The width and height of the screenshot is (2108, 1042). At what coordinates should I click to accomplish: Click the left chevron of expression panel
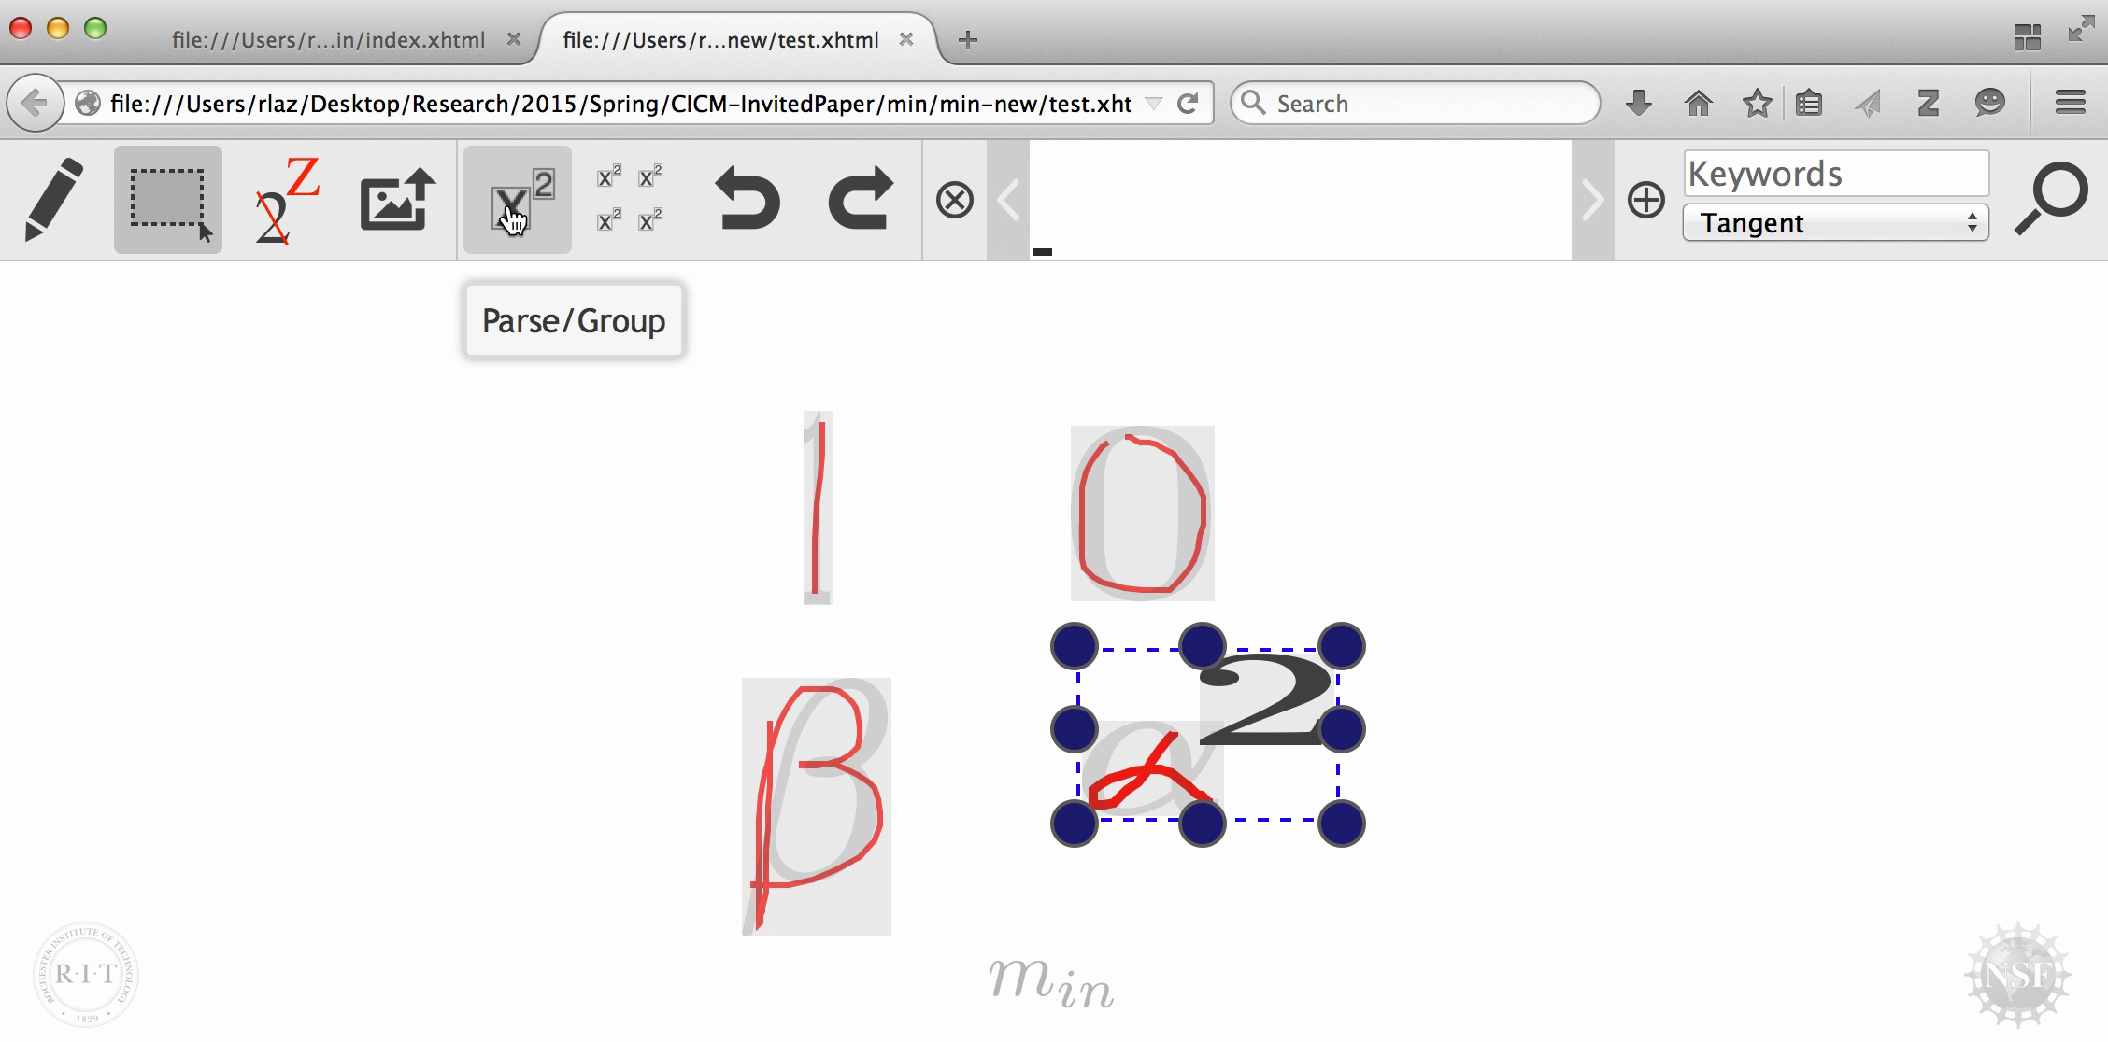pos(1008,200)
